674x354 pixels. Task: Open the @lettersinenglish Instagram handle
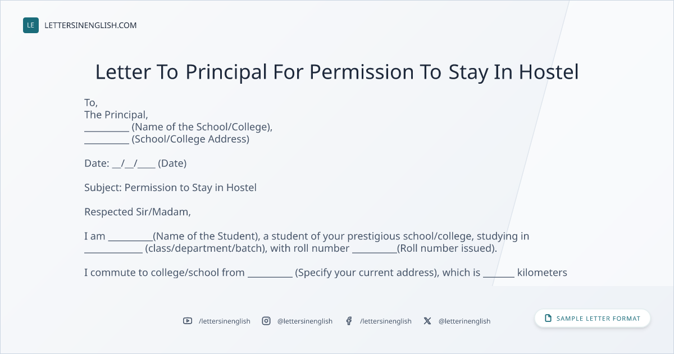coord(305,321)
